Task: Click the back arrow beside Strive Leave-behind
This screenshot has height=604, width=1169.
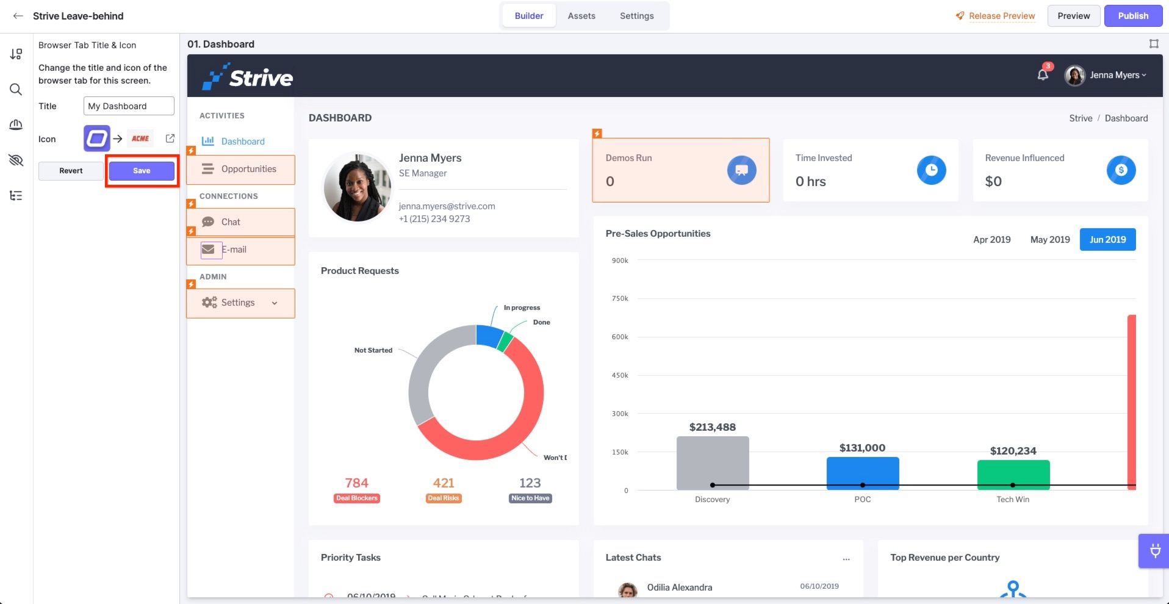Action: pos(18,16)
